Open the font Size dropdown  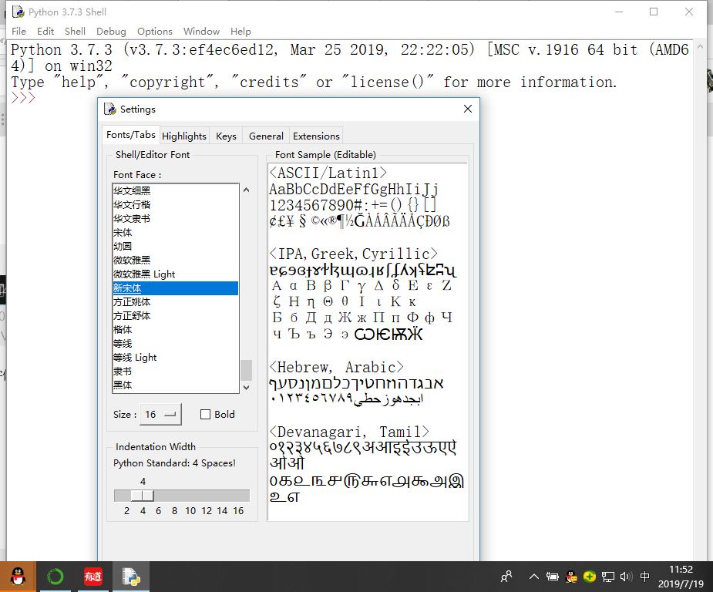pyautogui.click(x=160, y=414)
